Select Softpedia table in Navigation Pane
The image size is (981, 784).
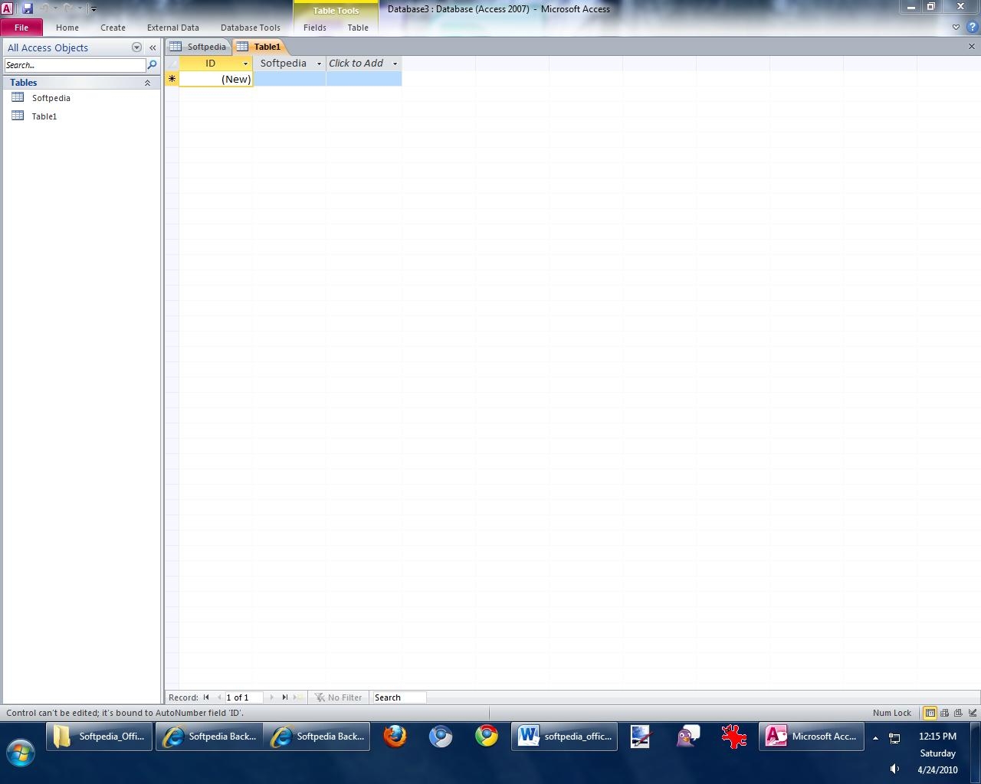[x=51, y=98]
